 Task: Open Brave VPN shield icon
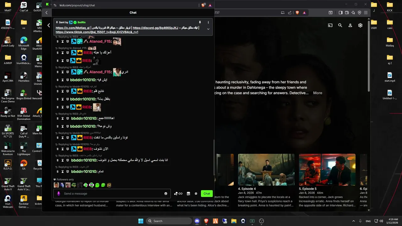click(360, 13)
